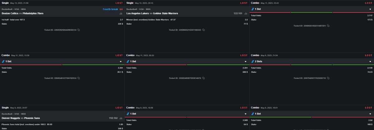The image size is (374, 130).
Task: Expand the May 9 18:56 combo bet
Action: tap(246, 114)
